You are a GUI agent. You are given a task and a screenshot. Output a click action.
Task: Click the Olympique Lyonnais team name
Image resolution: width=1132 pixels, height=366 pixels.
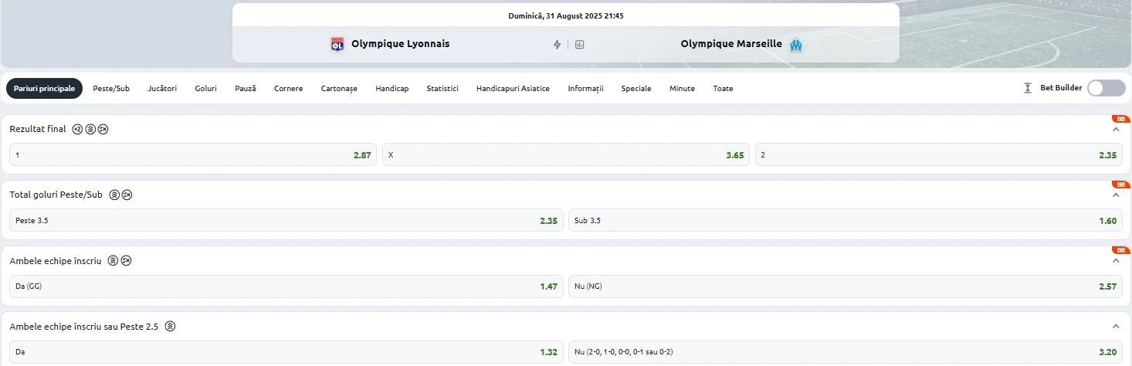pos(400,44)
